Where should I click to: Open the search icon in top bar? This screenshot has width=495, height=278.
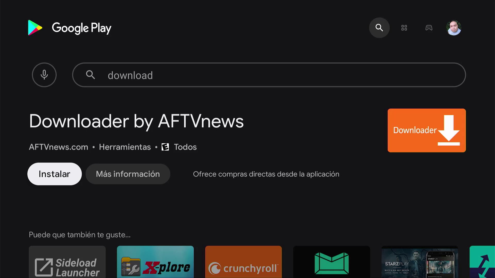pyautogui.click(x=379, y=28)
